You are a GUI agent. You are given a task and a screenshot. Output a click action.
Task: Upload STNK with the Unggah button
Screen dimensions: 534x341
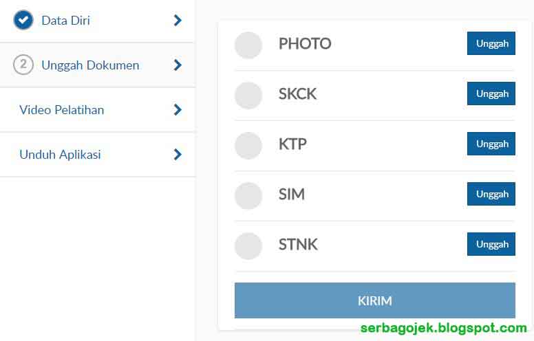point(491,244)
